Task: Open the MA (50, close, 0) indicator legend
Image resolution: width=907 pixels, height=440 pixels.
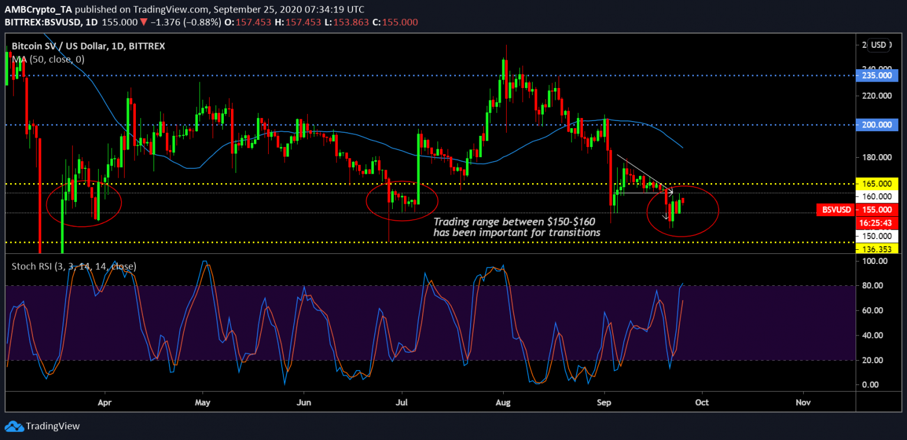Action: click(x=48, y=59)
